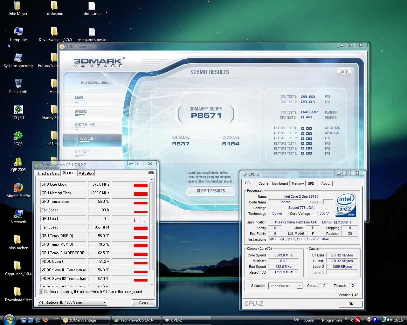Open the Mainboard tab in CPU-Z
The height and width of the screenshot is (325, 407).
click(x=280, y=183)
